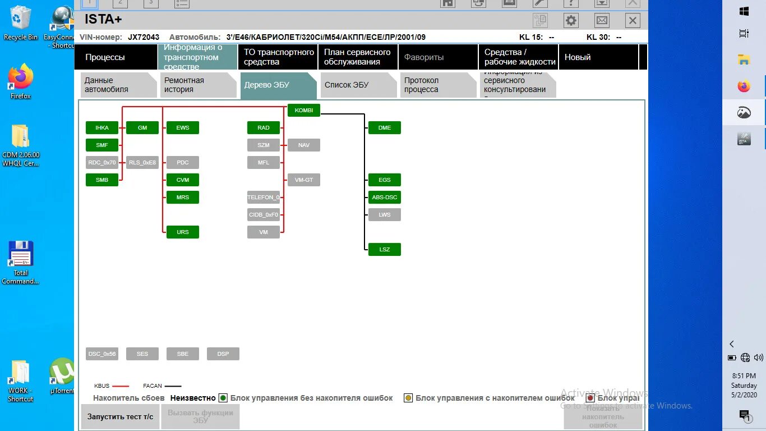The width and height of the screenshot is (766, 431).
Task: Click the active gauge app taskbar icon
Action: tap(744, 113)
